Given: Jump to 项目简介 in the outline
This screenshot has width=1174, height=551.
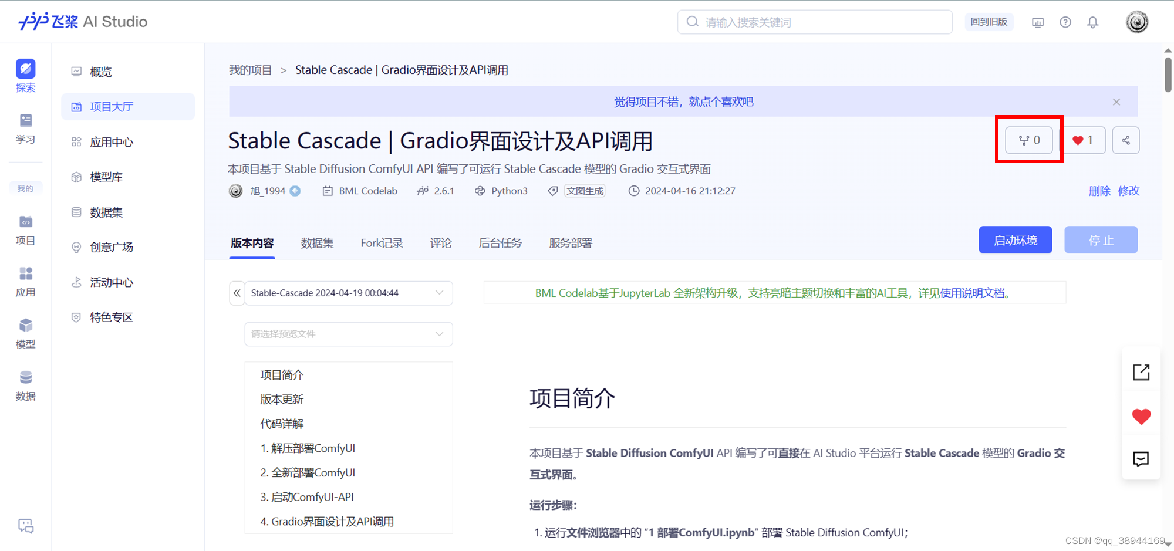Looking at the screenshot, I should tap(282, 374).
